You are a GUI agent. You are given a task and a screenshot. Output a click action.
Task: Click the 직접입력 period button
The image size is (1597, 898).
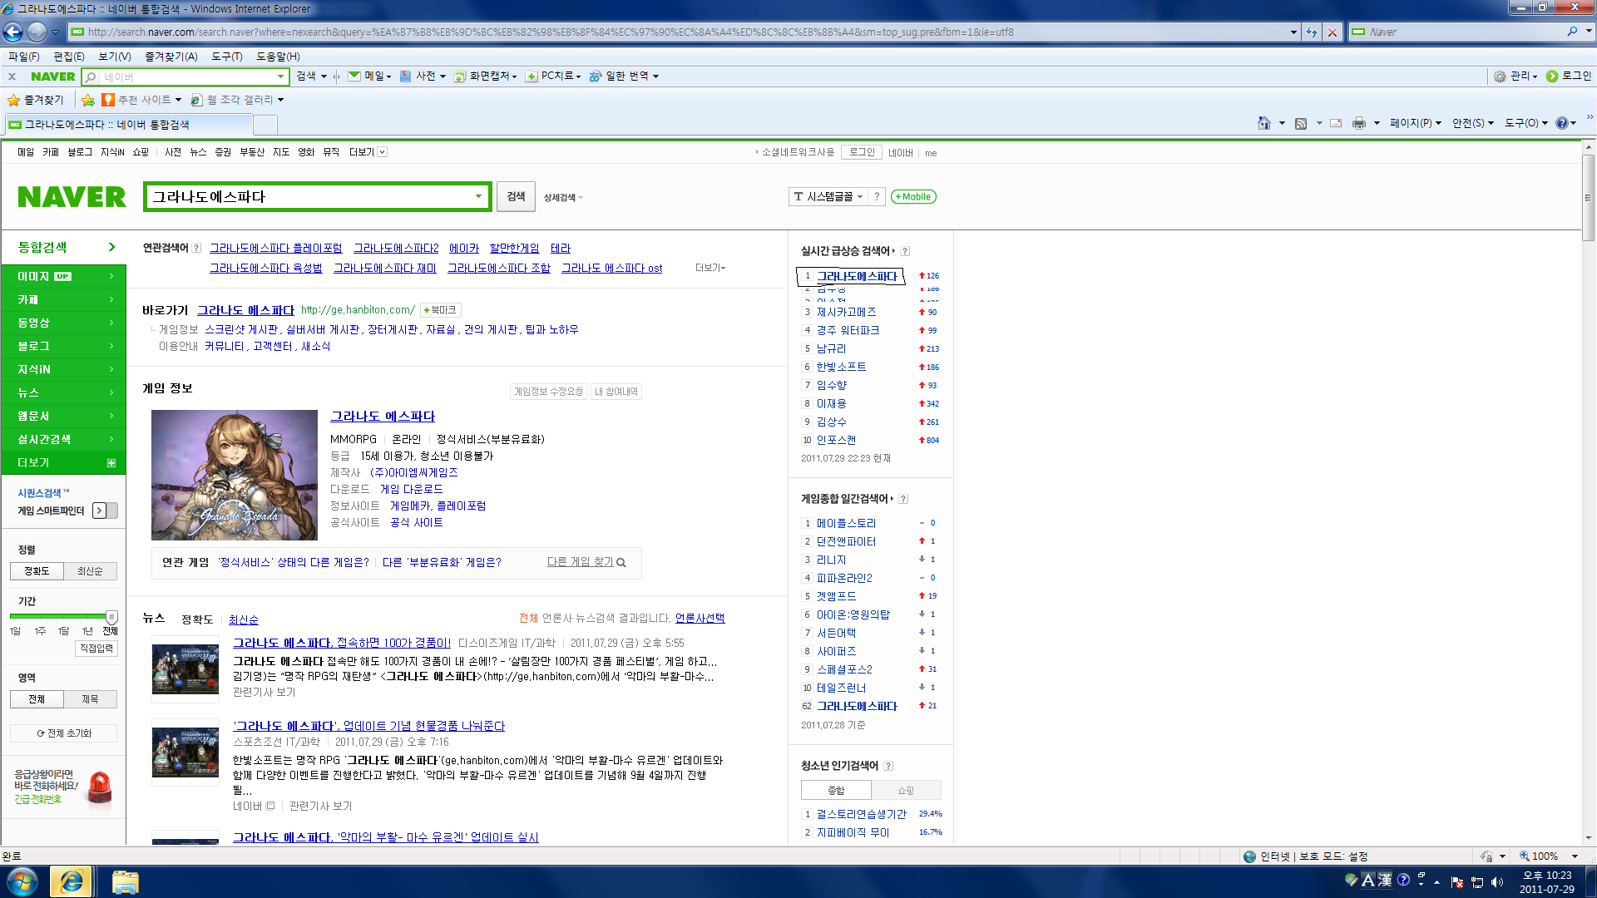point(96,648)
